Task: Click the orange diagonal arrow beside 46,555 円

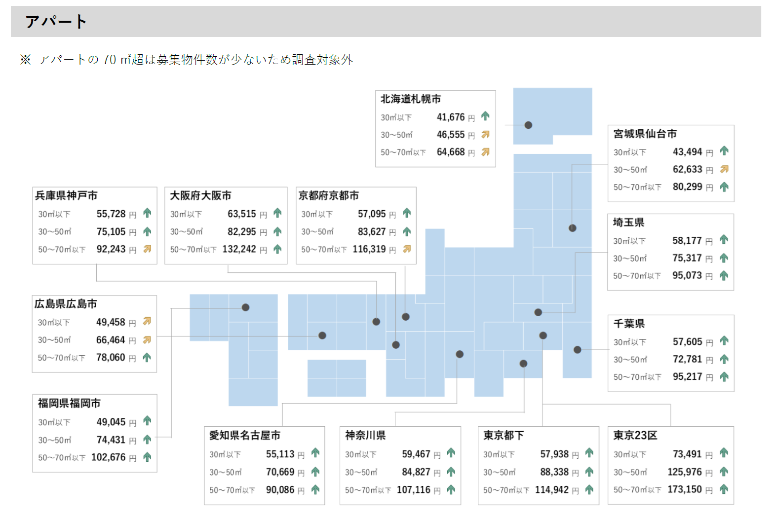Action: tap(485, 135)
